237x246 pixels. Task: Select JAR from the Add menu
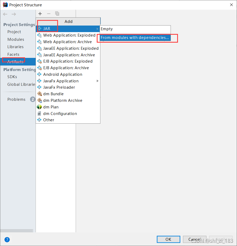coord(68,29)
